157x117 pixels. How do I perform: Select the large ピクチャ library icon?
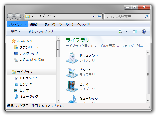pos(72,73)
